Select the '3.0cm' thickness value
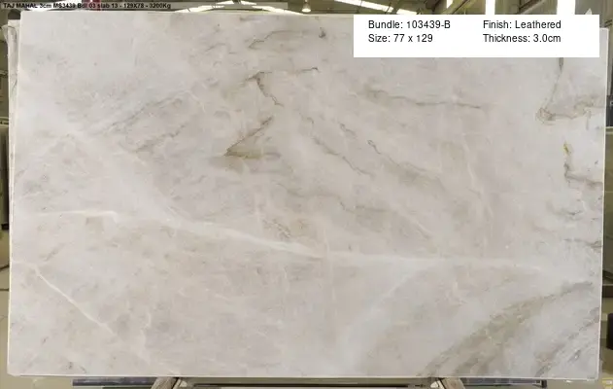Image resolution: width=613 pixels, height=389 pixels. pos(546,38)
